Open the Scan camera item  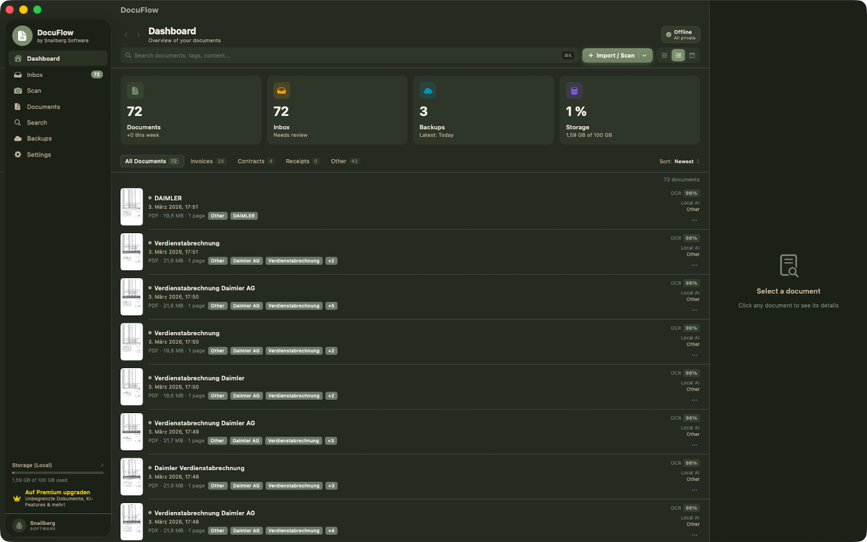tap(58, 90)
